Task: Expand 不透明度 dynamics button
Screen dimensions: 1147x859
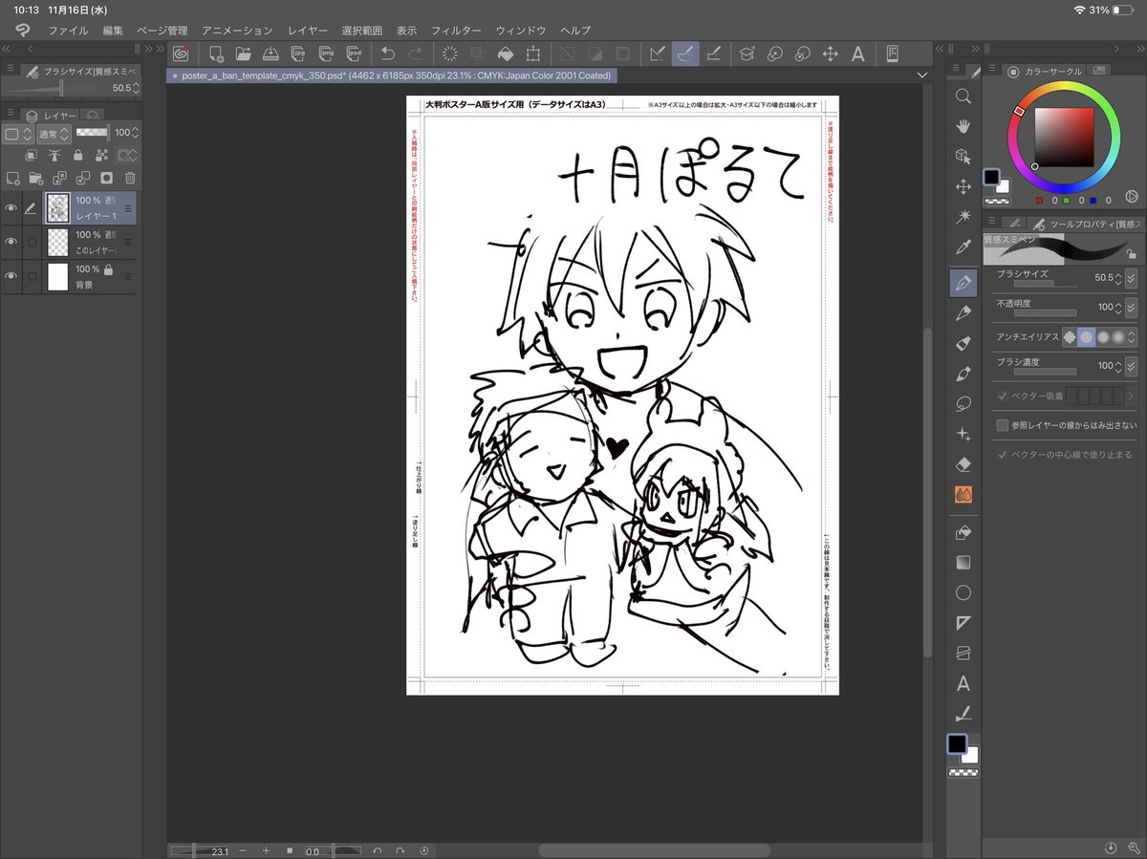Action: tap(1132, 308)
